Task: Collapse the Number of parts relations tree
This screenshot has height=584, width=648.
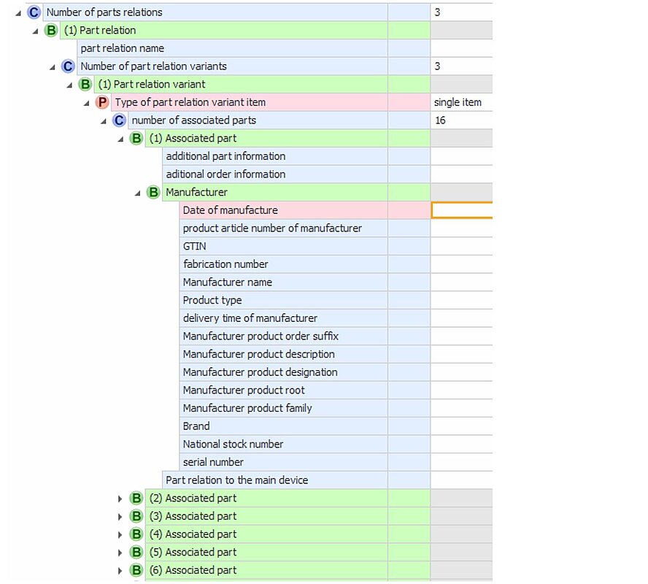Action: pos(18,12)
